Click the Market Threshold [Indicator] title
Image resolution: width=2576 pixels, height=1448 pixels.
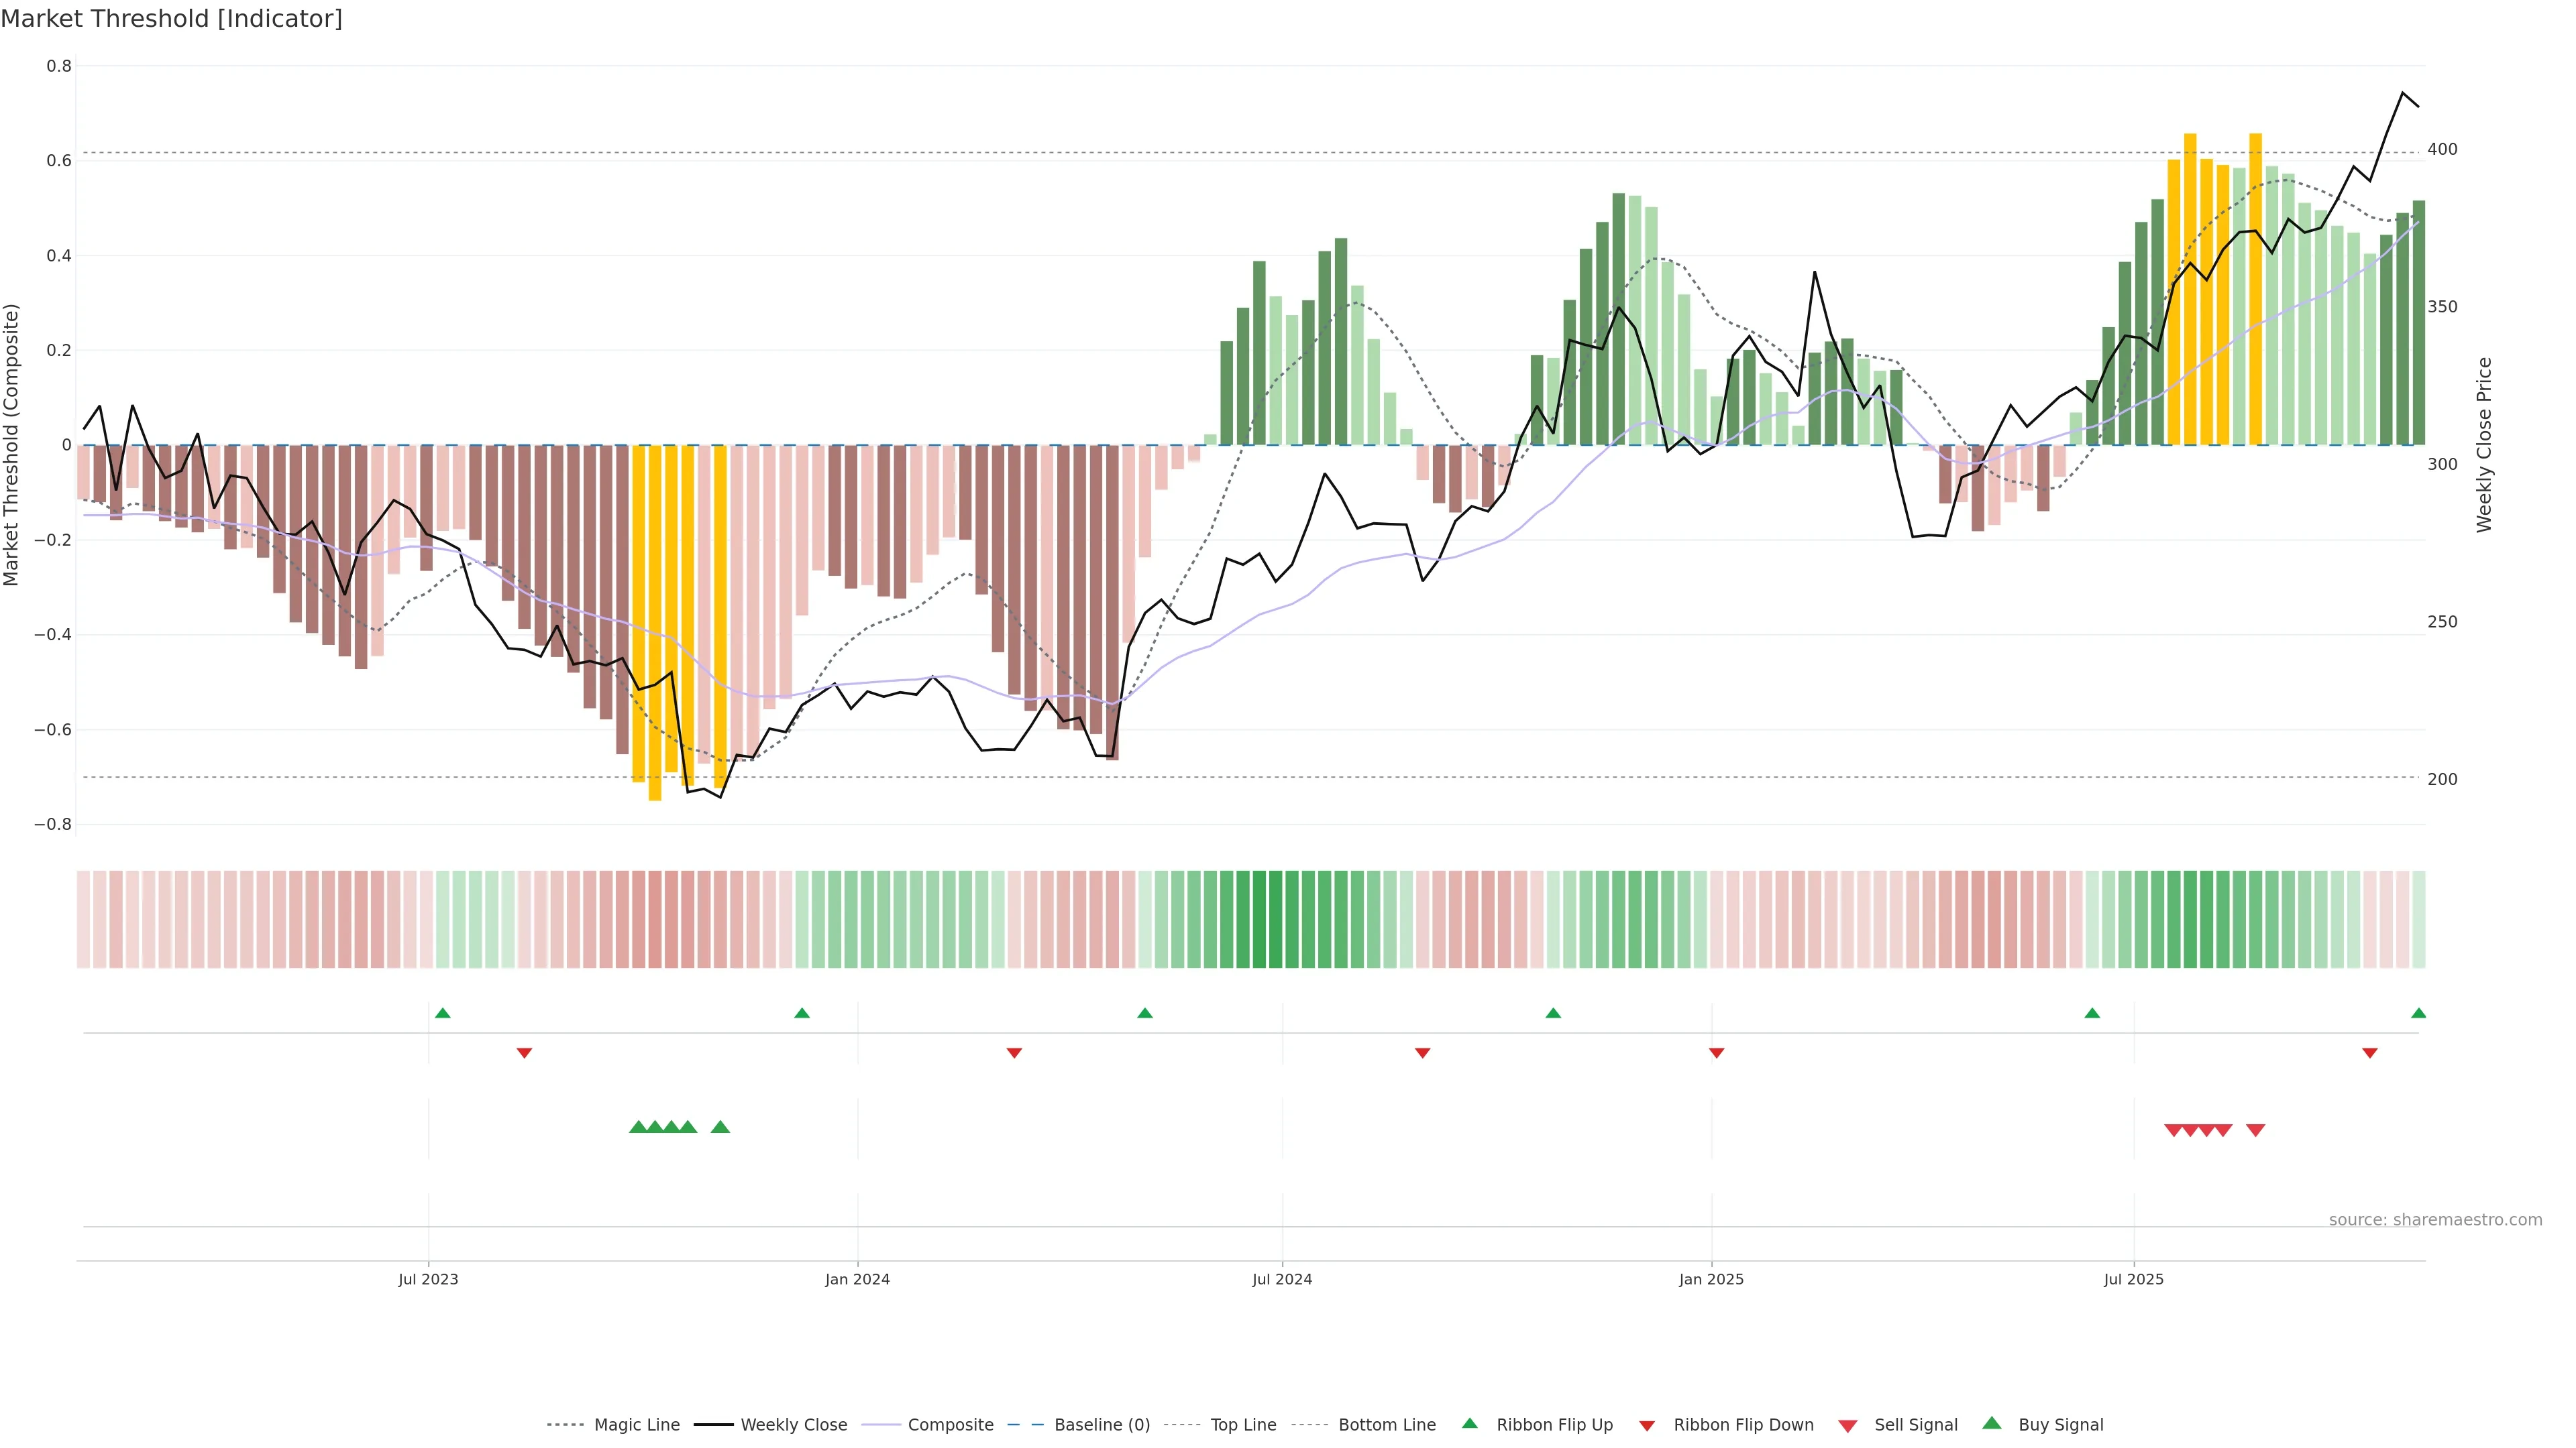171,19
